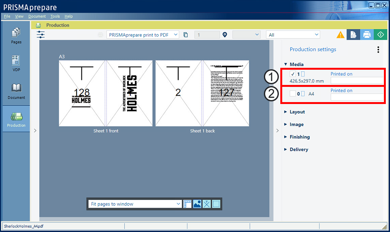Click the copies number field
The width and height of the screenshot is (390, 232).
point(207,35)
